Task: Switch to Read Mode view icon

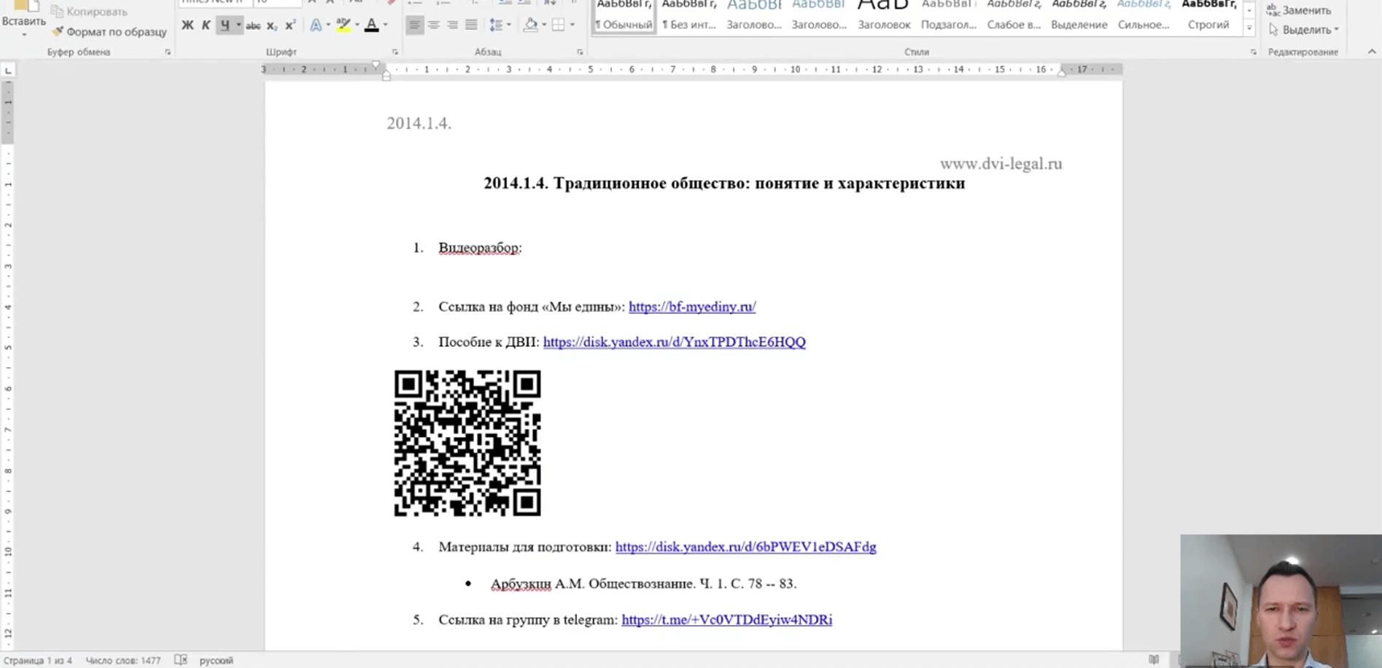Action: coord(1154,660)
